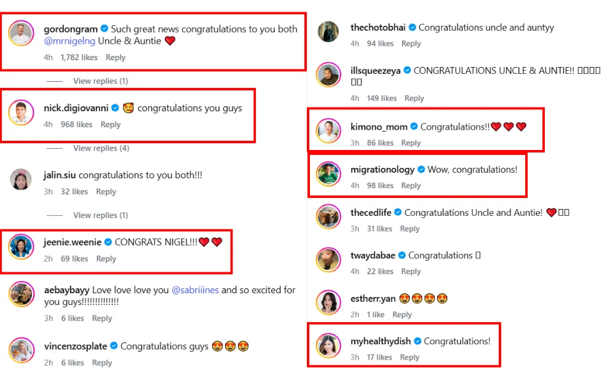View 98 likes on migrationology's comment
Image resolution: width=615 pixels, height=383 pixels.
point(380,186)
